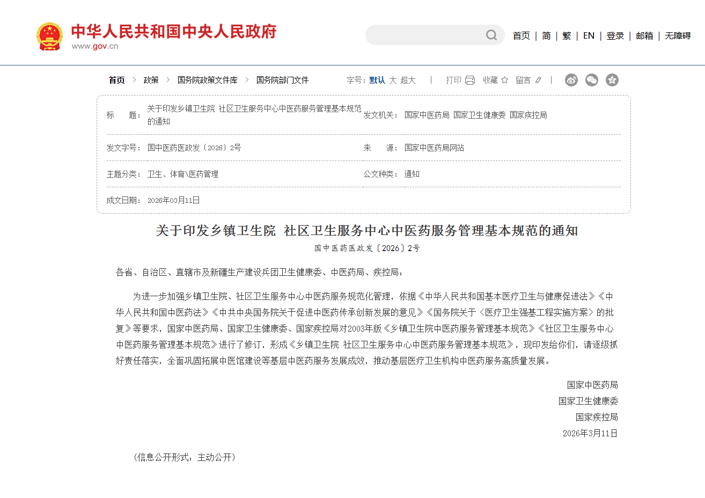Switch to simplified Chinese with 简
Screen dimensions: 705x498
tap(546, 36)
